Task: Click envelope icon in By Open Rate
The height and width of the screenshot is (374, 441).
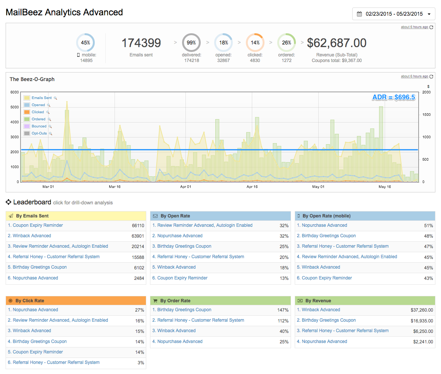Action: 155,216
